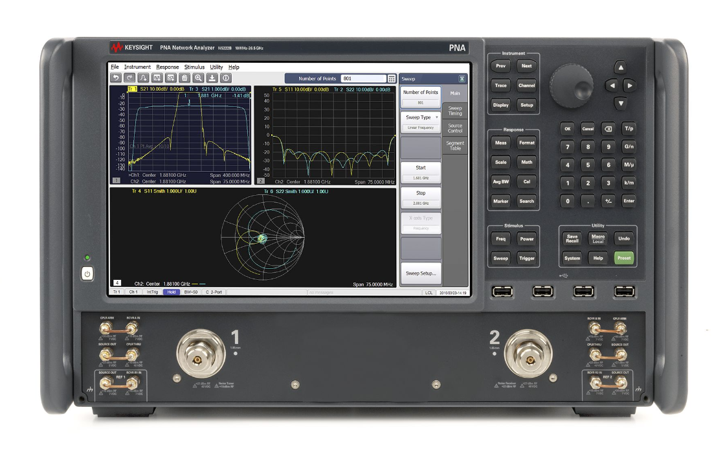Viewport: 714px width, 471px height.
Task: Click the save/download icon in toolbar
Action: coord(212,78)
